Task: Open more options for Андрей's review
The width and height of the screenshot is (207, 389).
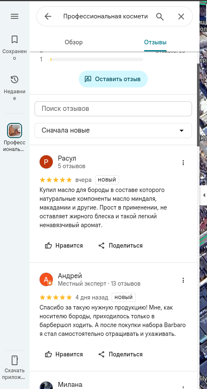Action: pos(183,280)
